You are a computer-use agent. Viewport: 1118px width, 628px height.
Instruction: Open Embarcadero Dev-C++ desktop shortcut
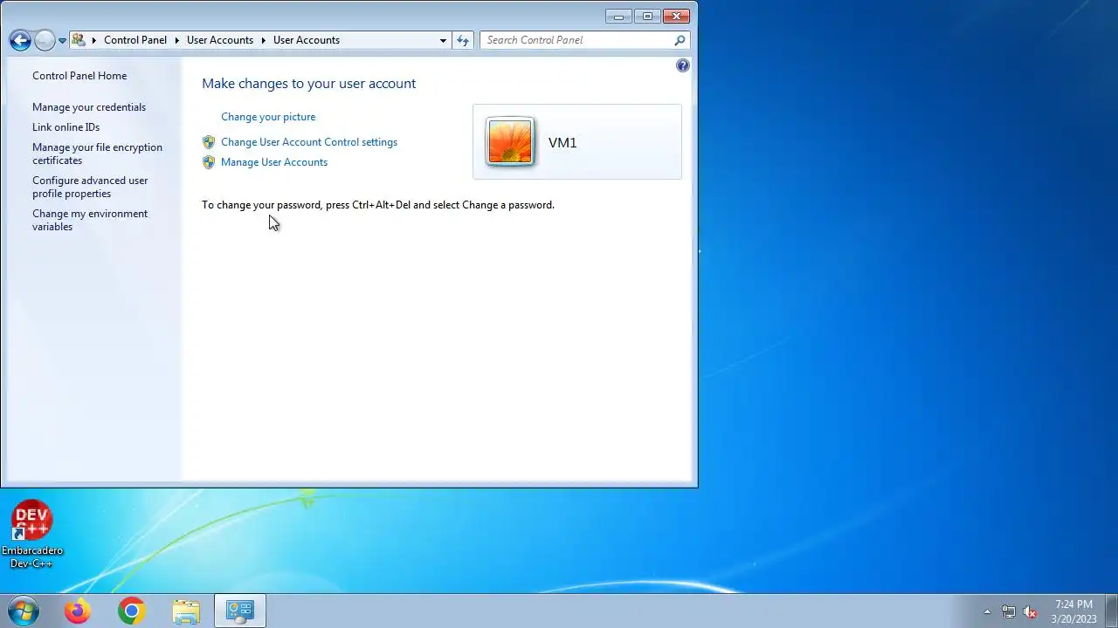[32, 534]
